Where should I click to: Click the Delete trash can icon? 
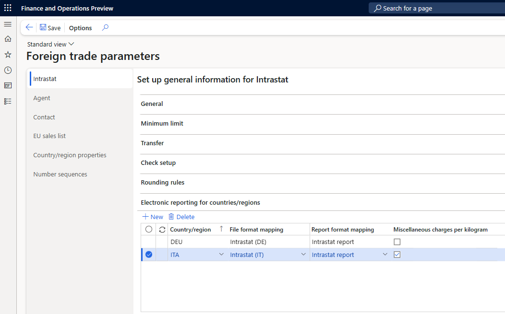coord(171,217)
